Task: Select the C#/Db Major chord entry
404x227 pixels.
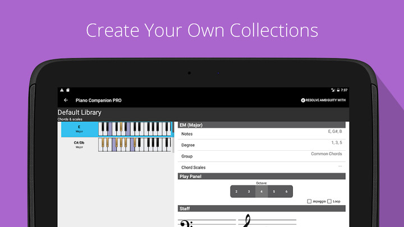Action: coord(79,145)
